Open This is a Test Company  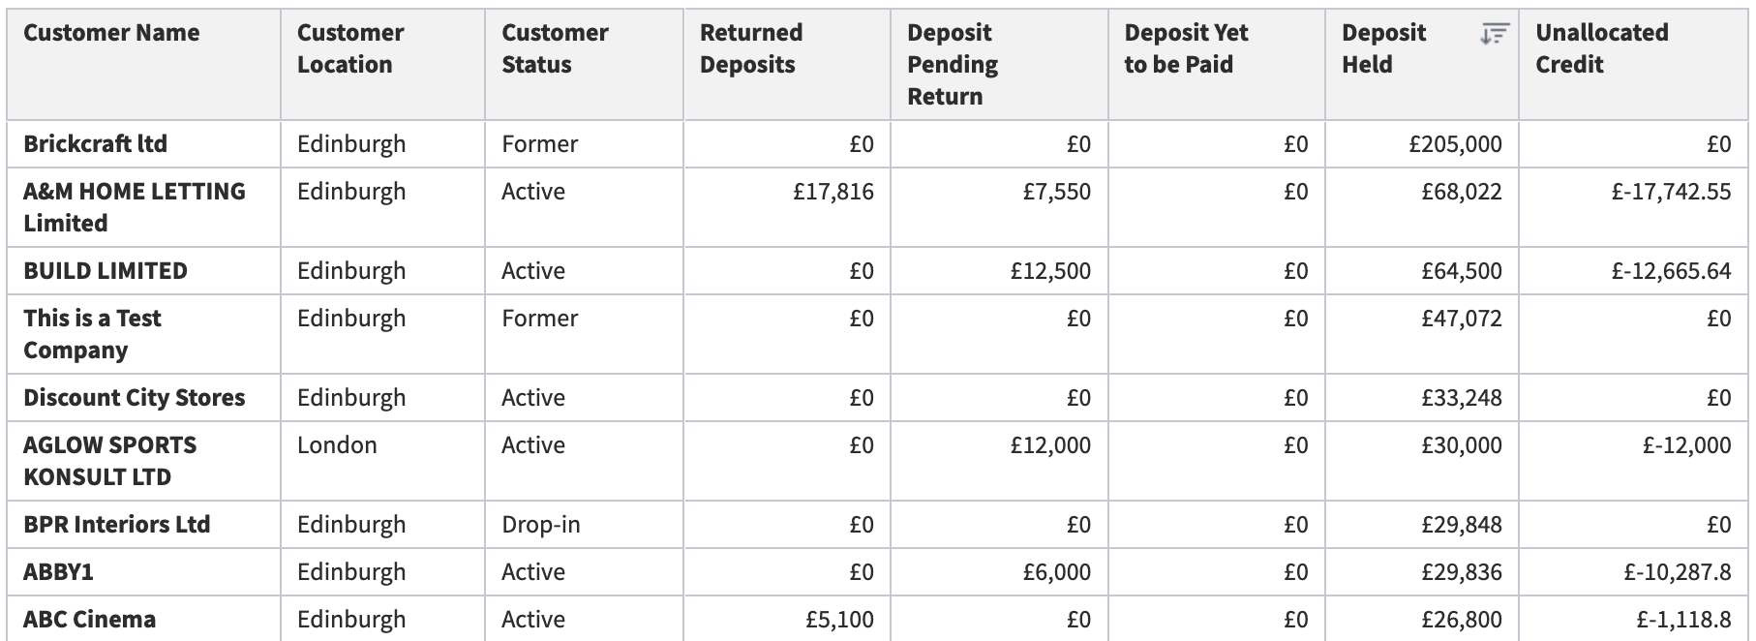tap(92, 333)
